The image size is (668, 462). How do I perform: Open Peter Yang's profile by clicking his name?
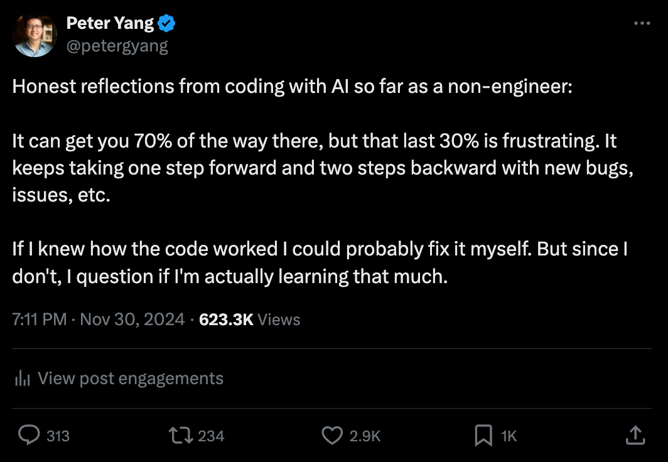coord(110,23)
